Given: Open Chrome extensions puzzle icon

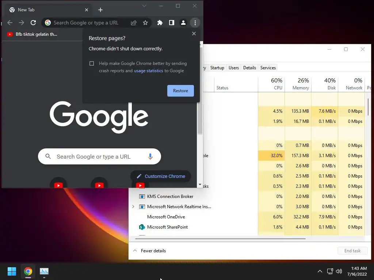Looking at the screenshot, I should pos(160,23).
